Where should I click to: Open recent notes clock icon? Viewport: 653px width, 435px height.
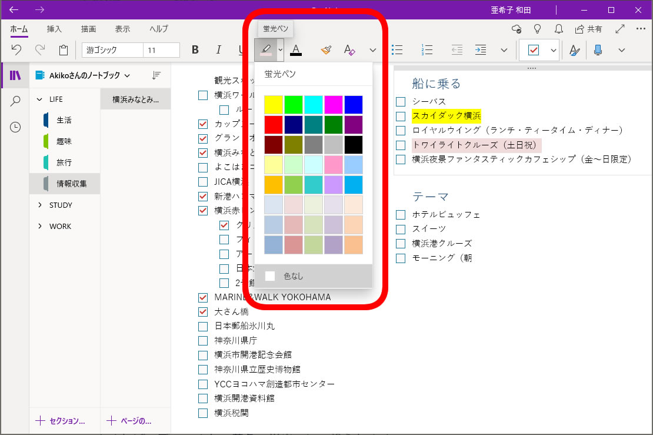click(x=15, y=127)
